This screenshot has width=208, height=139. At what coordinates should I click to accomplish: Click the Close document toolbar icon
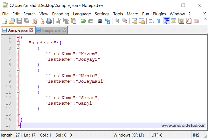pos(34,21)
